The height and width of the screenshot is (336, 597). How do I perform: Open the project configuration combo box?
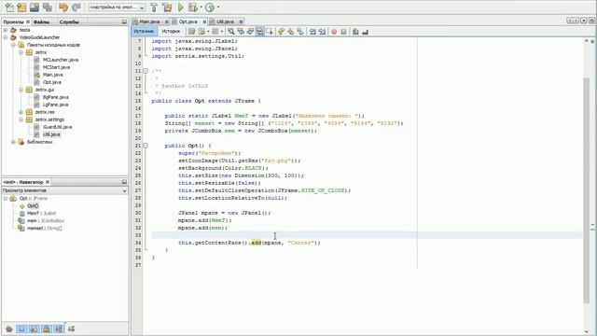[x=117, y=7]
